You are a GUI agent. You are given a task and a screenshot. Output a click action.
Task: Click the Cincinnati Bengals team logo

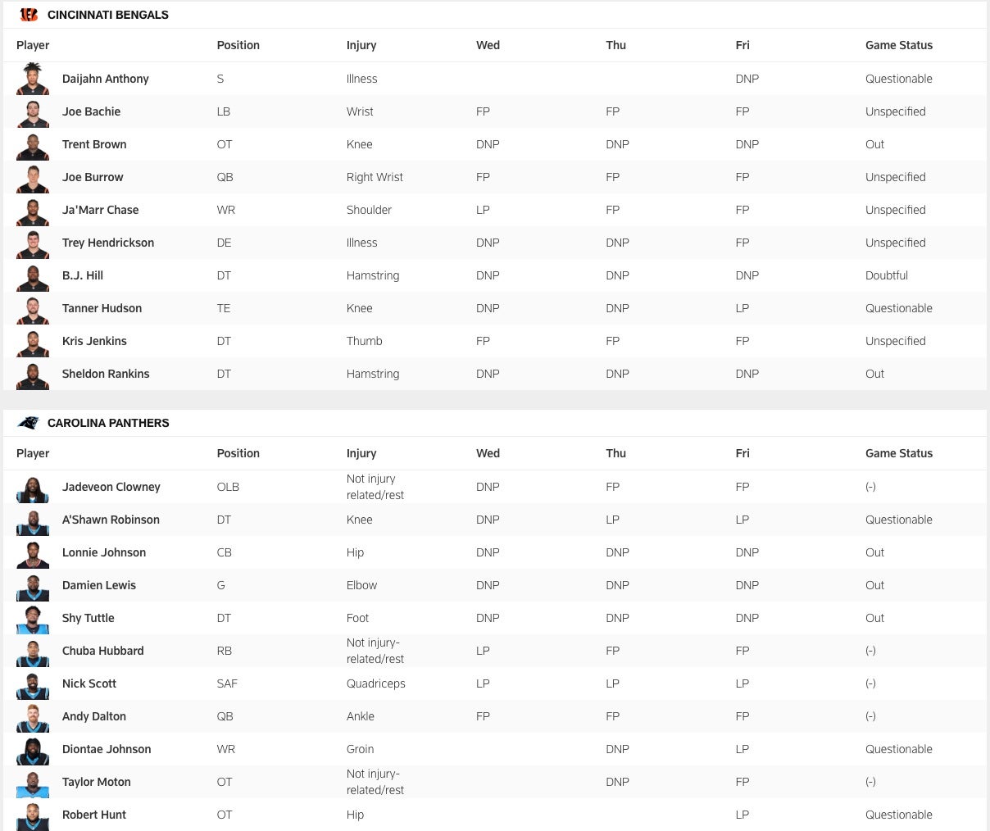pos(29,15)
